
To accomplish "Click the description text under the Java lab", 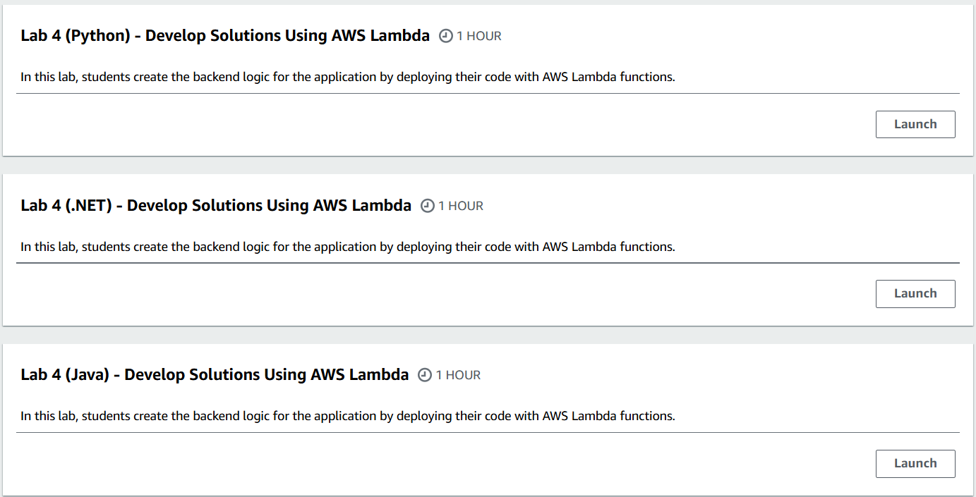I will [x=348, y=416].
